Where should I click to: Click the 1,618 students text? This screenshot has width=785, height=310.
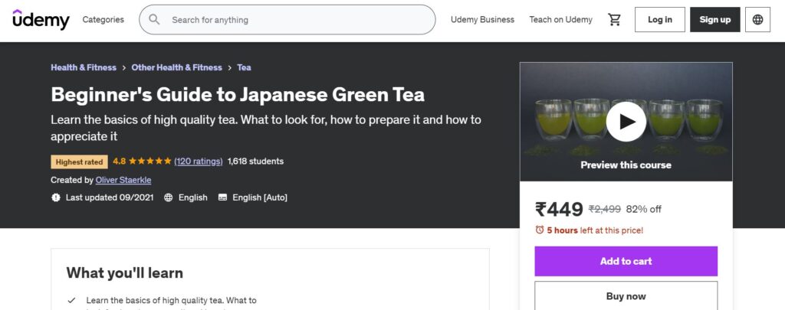click(255, 161)
